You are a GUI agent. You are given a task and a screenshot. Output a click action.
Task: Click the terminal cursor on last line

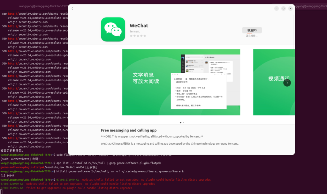click(1, 192)
